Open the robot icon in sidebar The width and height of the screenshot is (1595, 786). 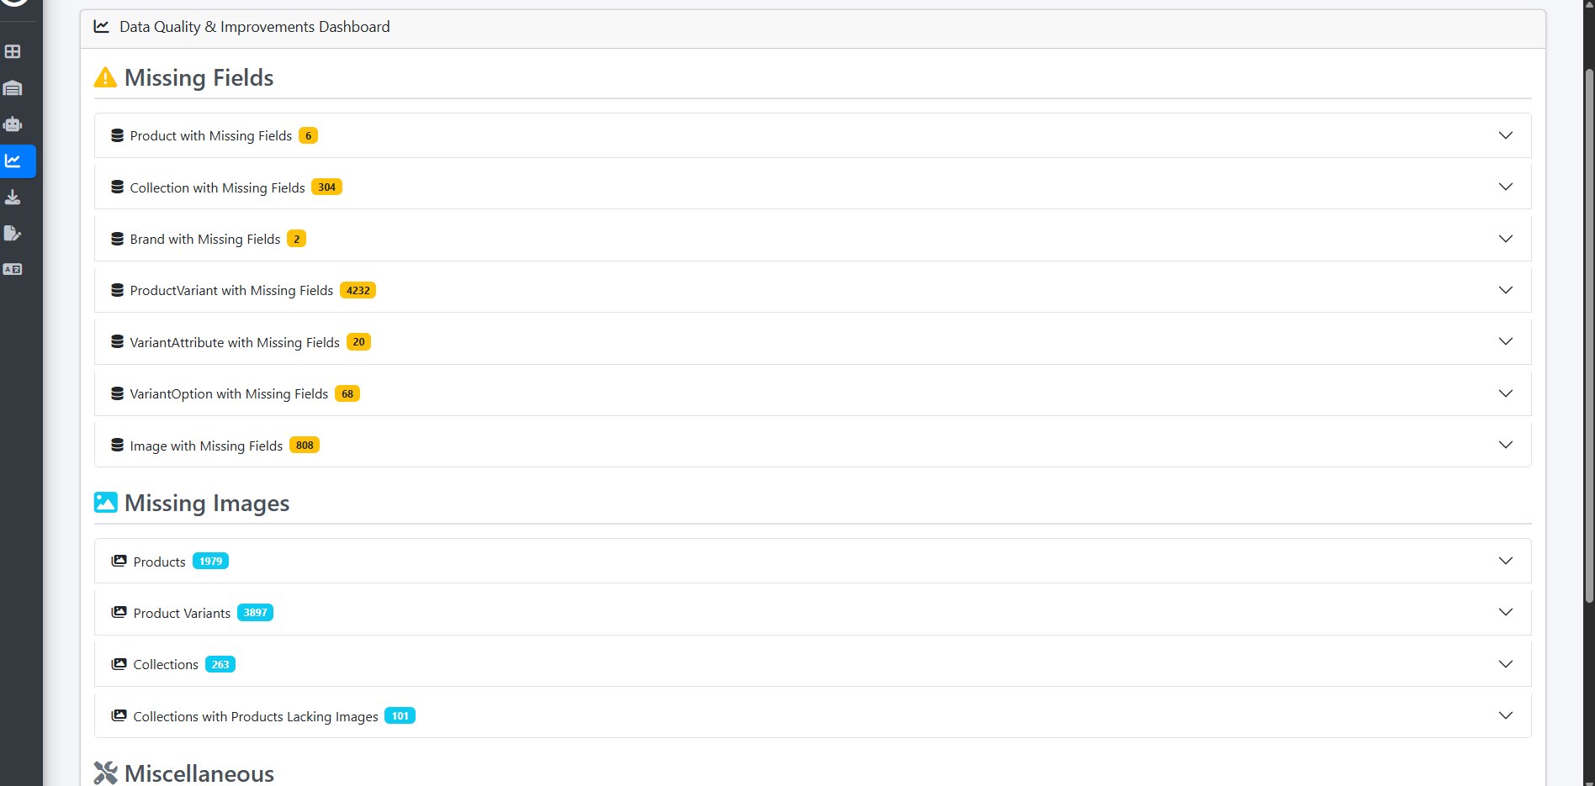[x=13, y=124]
